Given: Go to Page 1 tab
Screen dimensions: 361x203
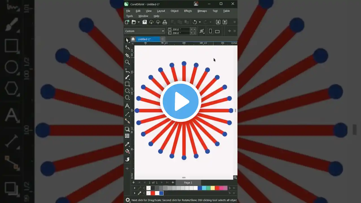Looking at the screenshot, I should 188,182.
